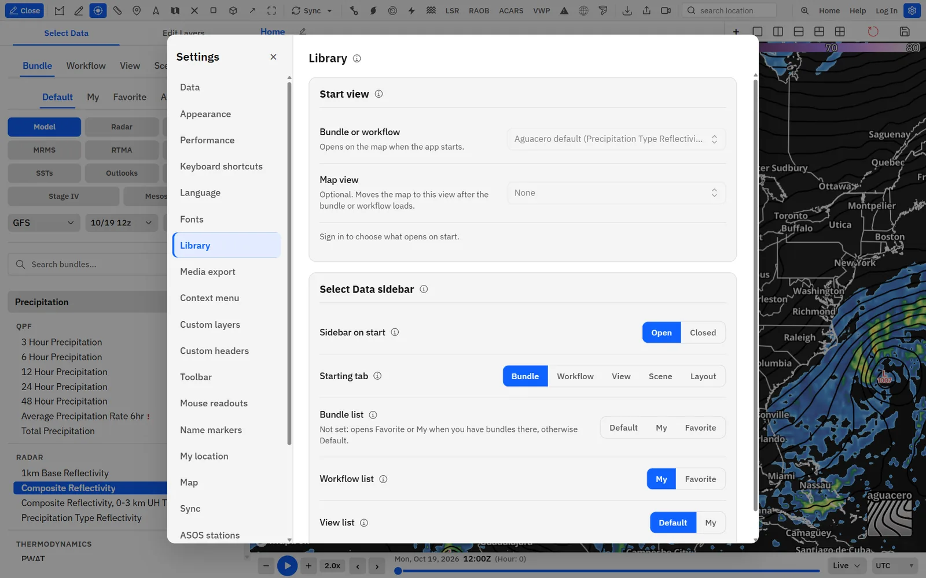Click the blue settings gear icon

click(x=912, y=10)
